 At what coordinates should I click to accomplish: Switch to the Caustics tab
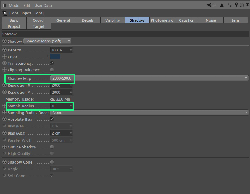point(186,20)
